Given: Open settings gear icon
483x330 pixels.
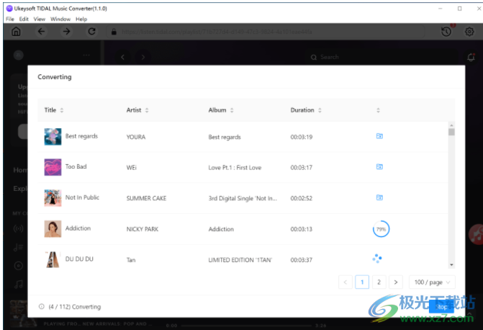Looking at the screenshot, I should click(x=469, y=32).
